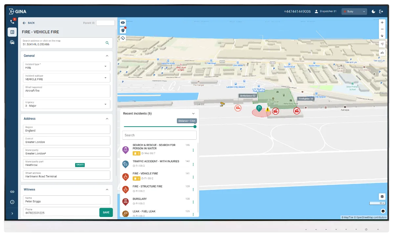
Task: Open the weather overlay cloud icon
Action: tap(122, 38)
